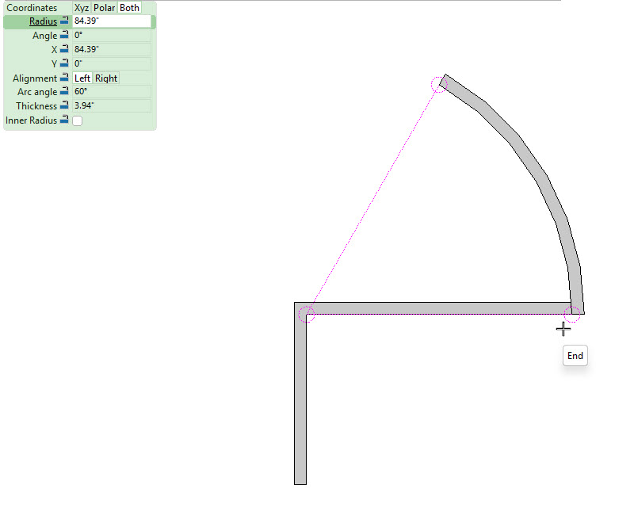The height and width of the screenshot is (512, 634).
Task: Toggle the lock icon beside Alignment
Action: pos(64,77)
